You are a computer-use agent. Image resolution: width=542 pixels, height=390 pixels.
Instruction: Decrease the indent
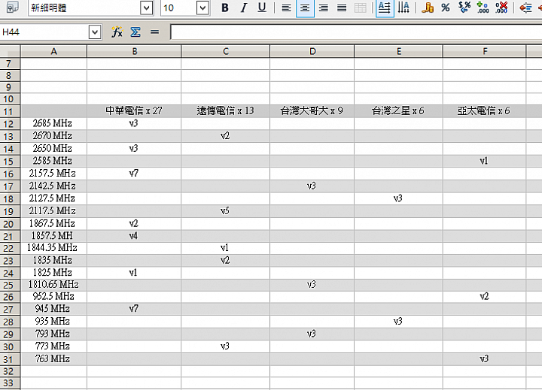tap(525, 8)
